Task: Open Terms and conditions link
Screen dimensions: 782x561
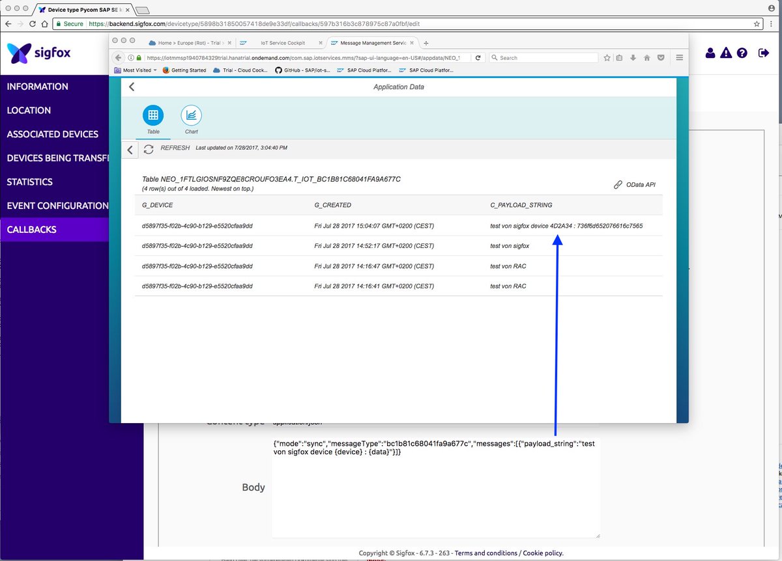Action: [x=485, y=553]
